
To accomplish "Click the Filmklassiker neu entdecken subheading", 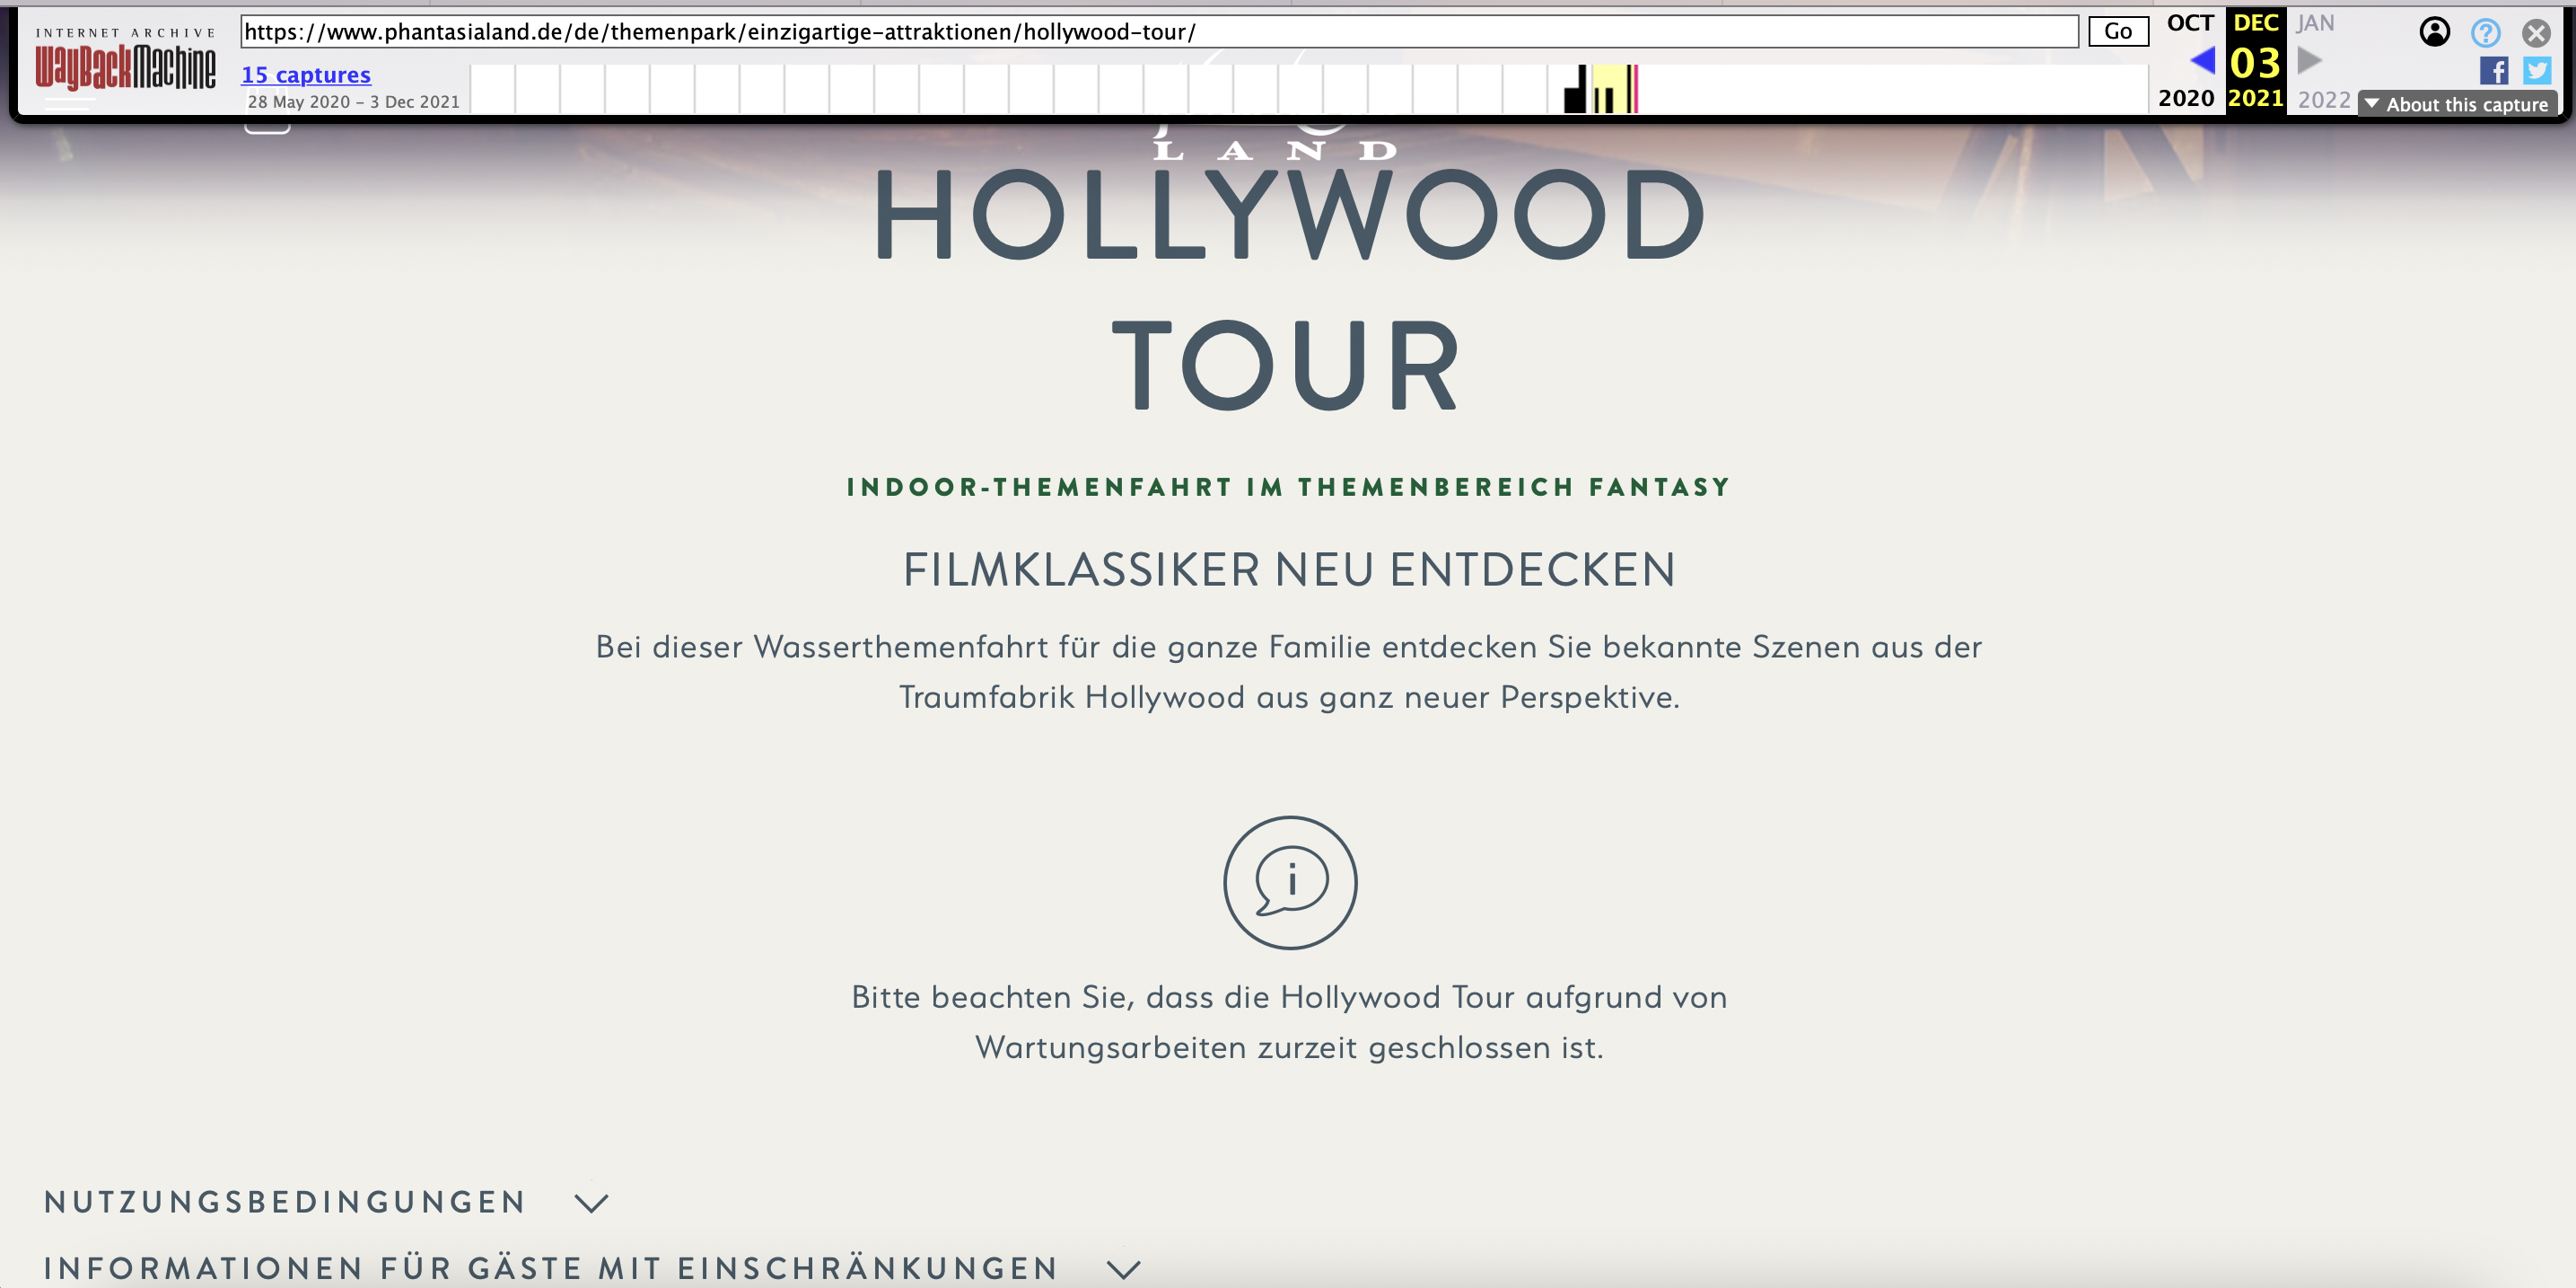I will coord(1289,569).
